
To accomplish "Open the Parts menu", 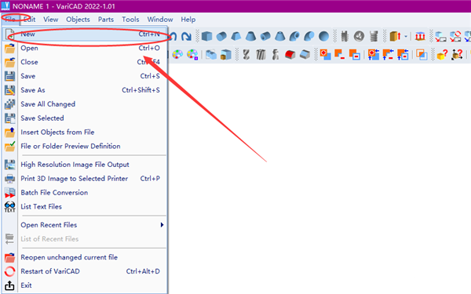I will (106, 20).
